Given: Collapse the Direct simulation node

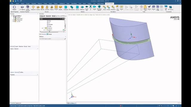Looking at the screenshot, I should point(44,30).
